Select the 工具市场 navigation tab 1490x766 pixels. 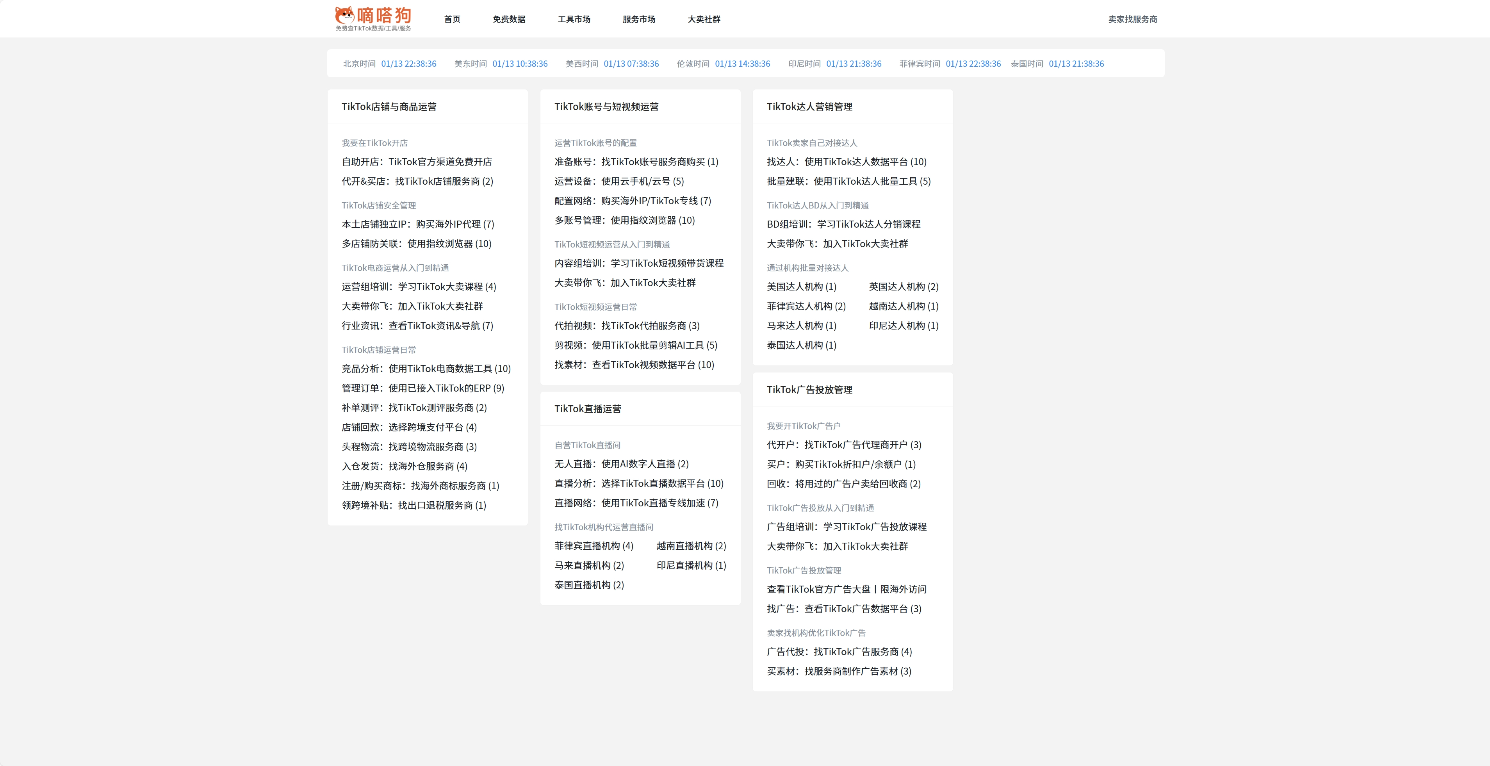[x=574, y=19]
